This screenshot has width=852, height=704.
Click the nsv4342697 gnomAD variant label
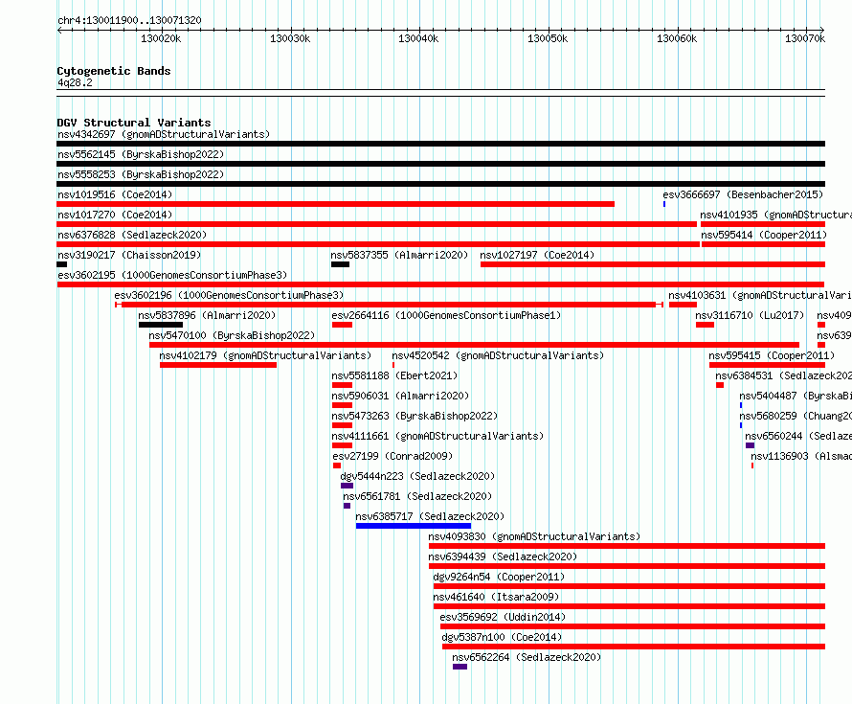[164, 134]
